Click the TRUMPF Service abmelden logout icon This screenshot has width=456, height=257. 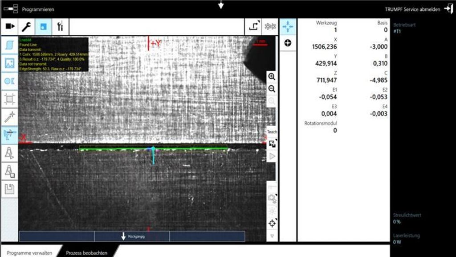pyautogui.click(x=448, y=9)
